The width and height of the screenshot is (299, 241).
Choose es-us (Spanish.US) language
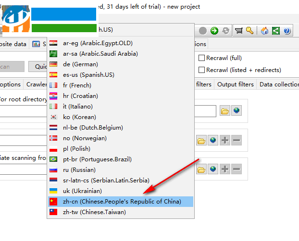tap(121, 75)
